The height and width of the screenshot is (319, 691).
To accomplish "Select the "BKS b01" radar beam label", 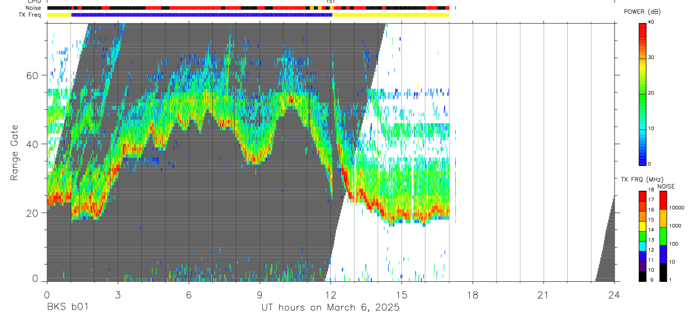I will pos(67,308).
